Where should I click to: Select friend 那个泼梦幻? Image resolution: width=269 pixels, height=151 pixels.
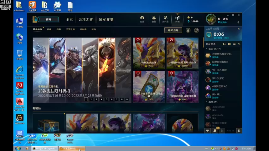(x=223, y=80)
